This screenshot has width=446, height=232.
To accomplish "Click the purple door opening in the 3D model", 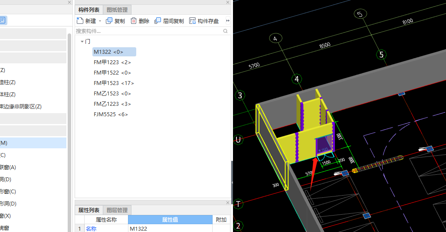I will 324,146.
